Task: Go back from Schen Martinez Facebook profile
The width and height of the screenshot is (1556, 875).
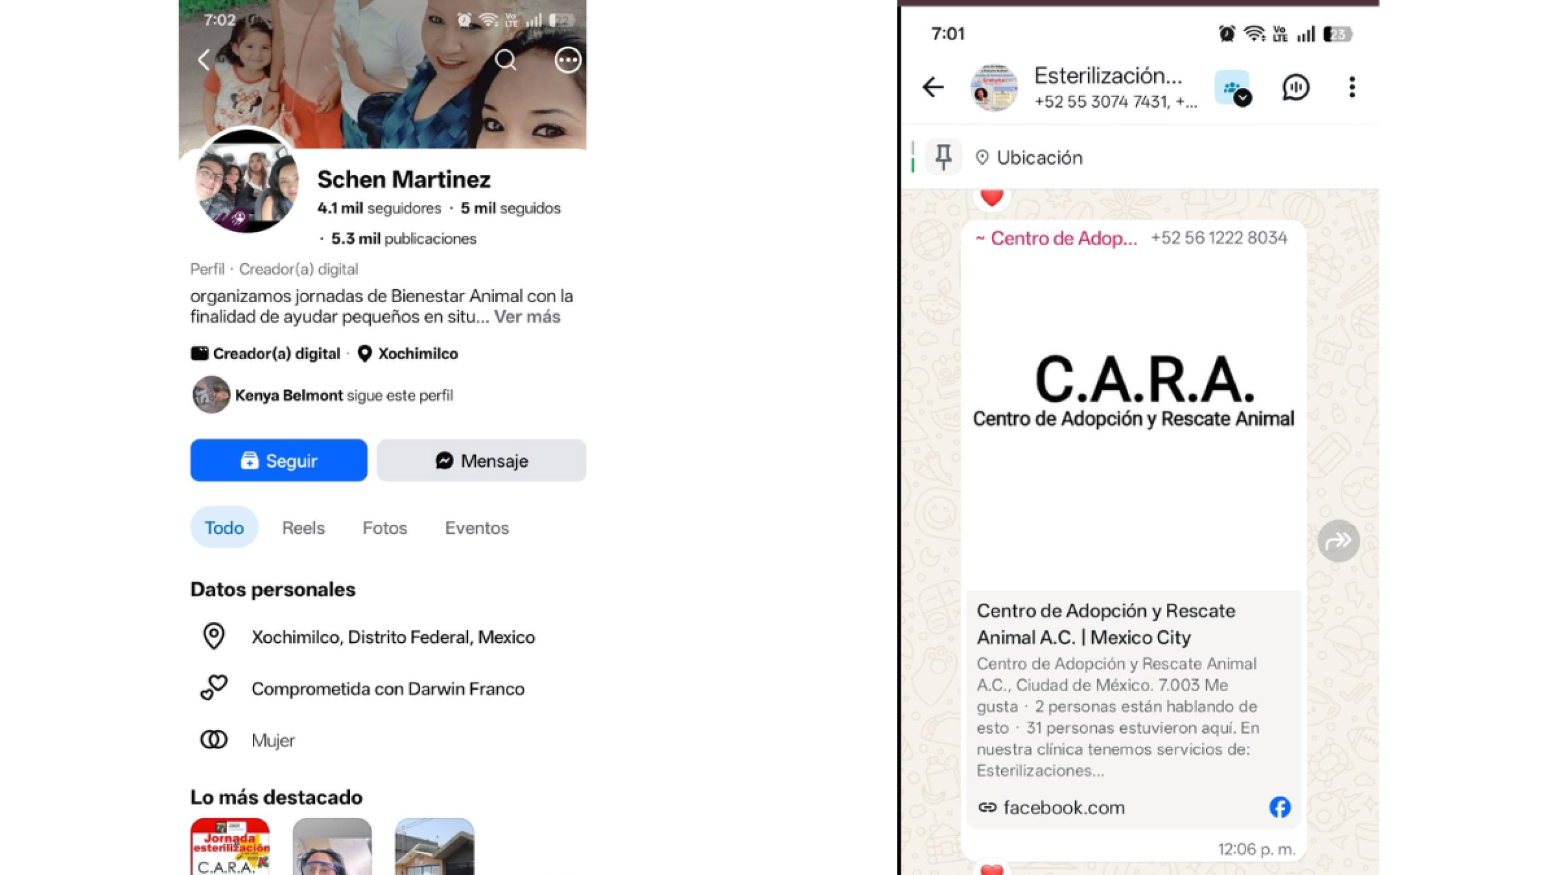Action: (204, 60)
